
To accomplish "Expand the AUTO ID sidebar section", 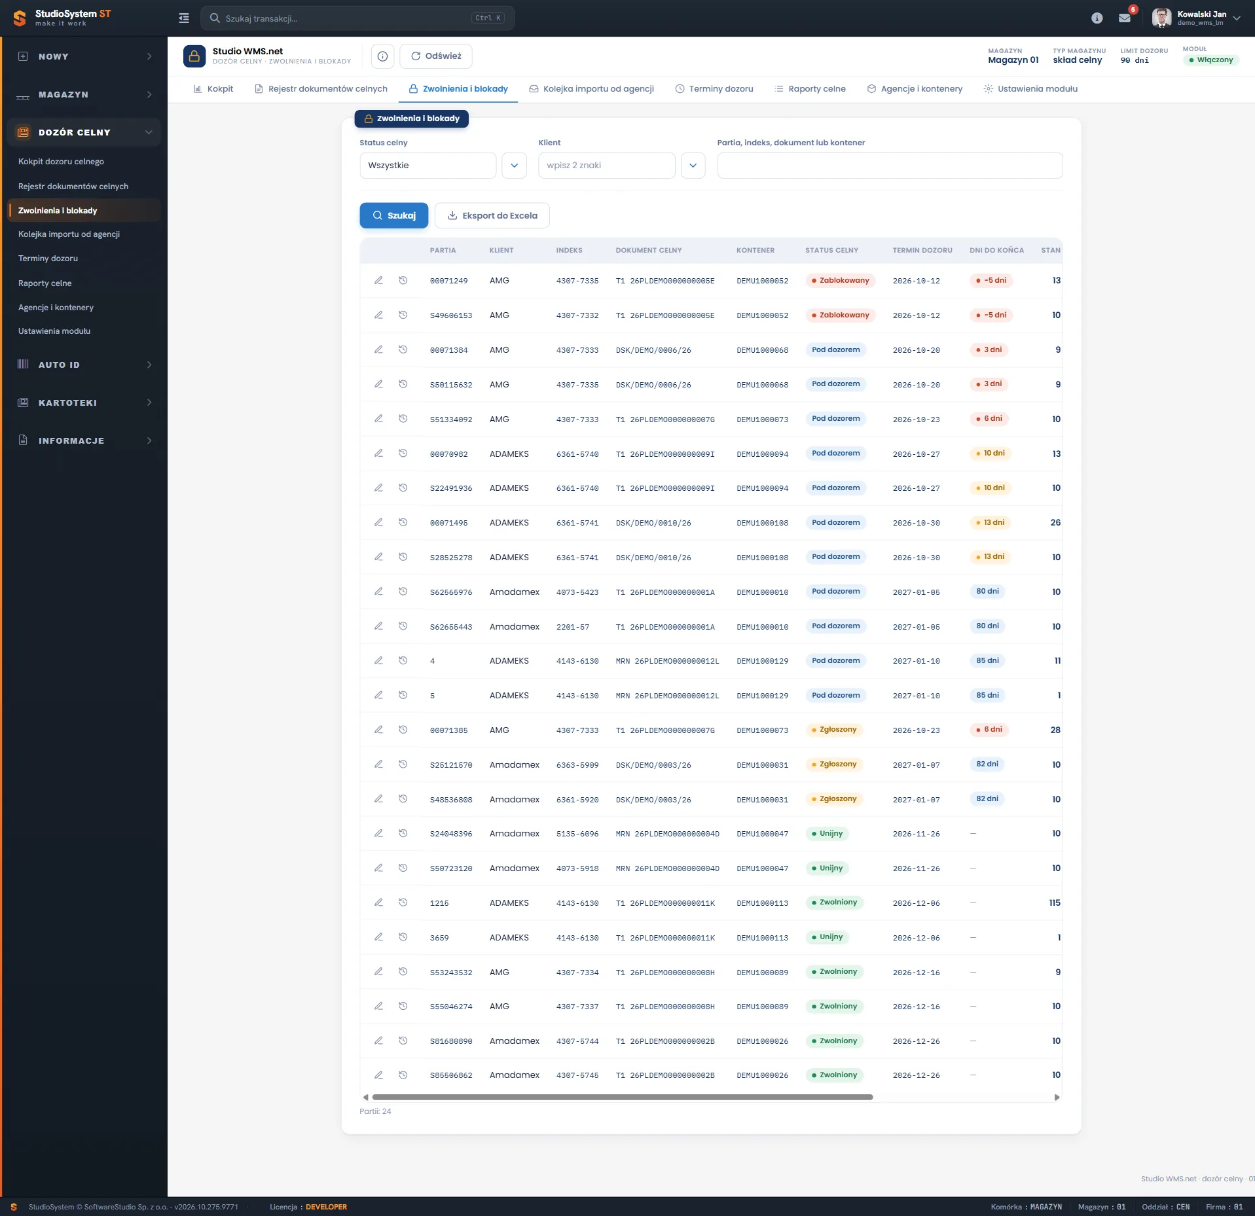I will tap(84, 365).
